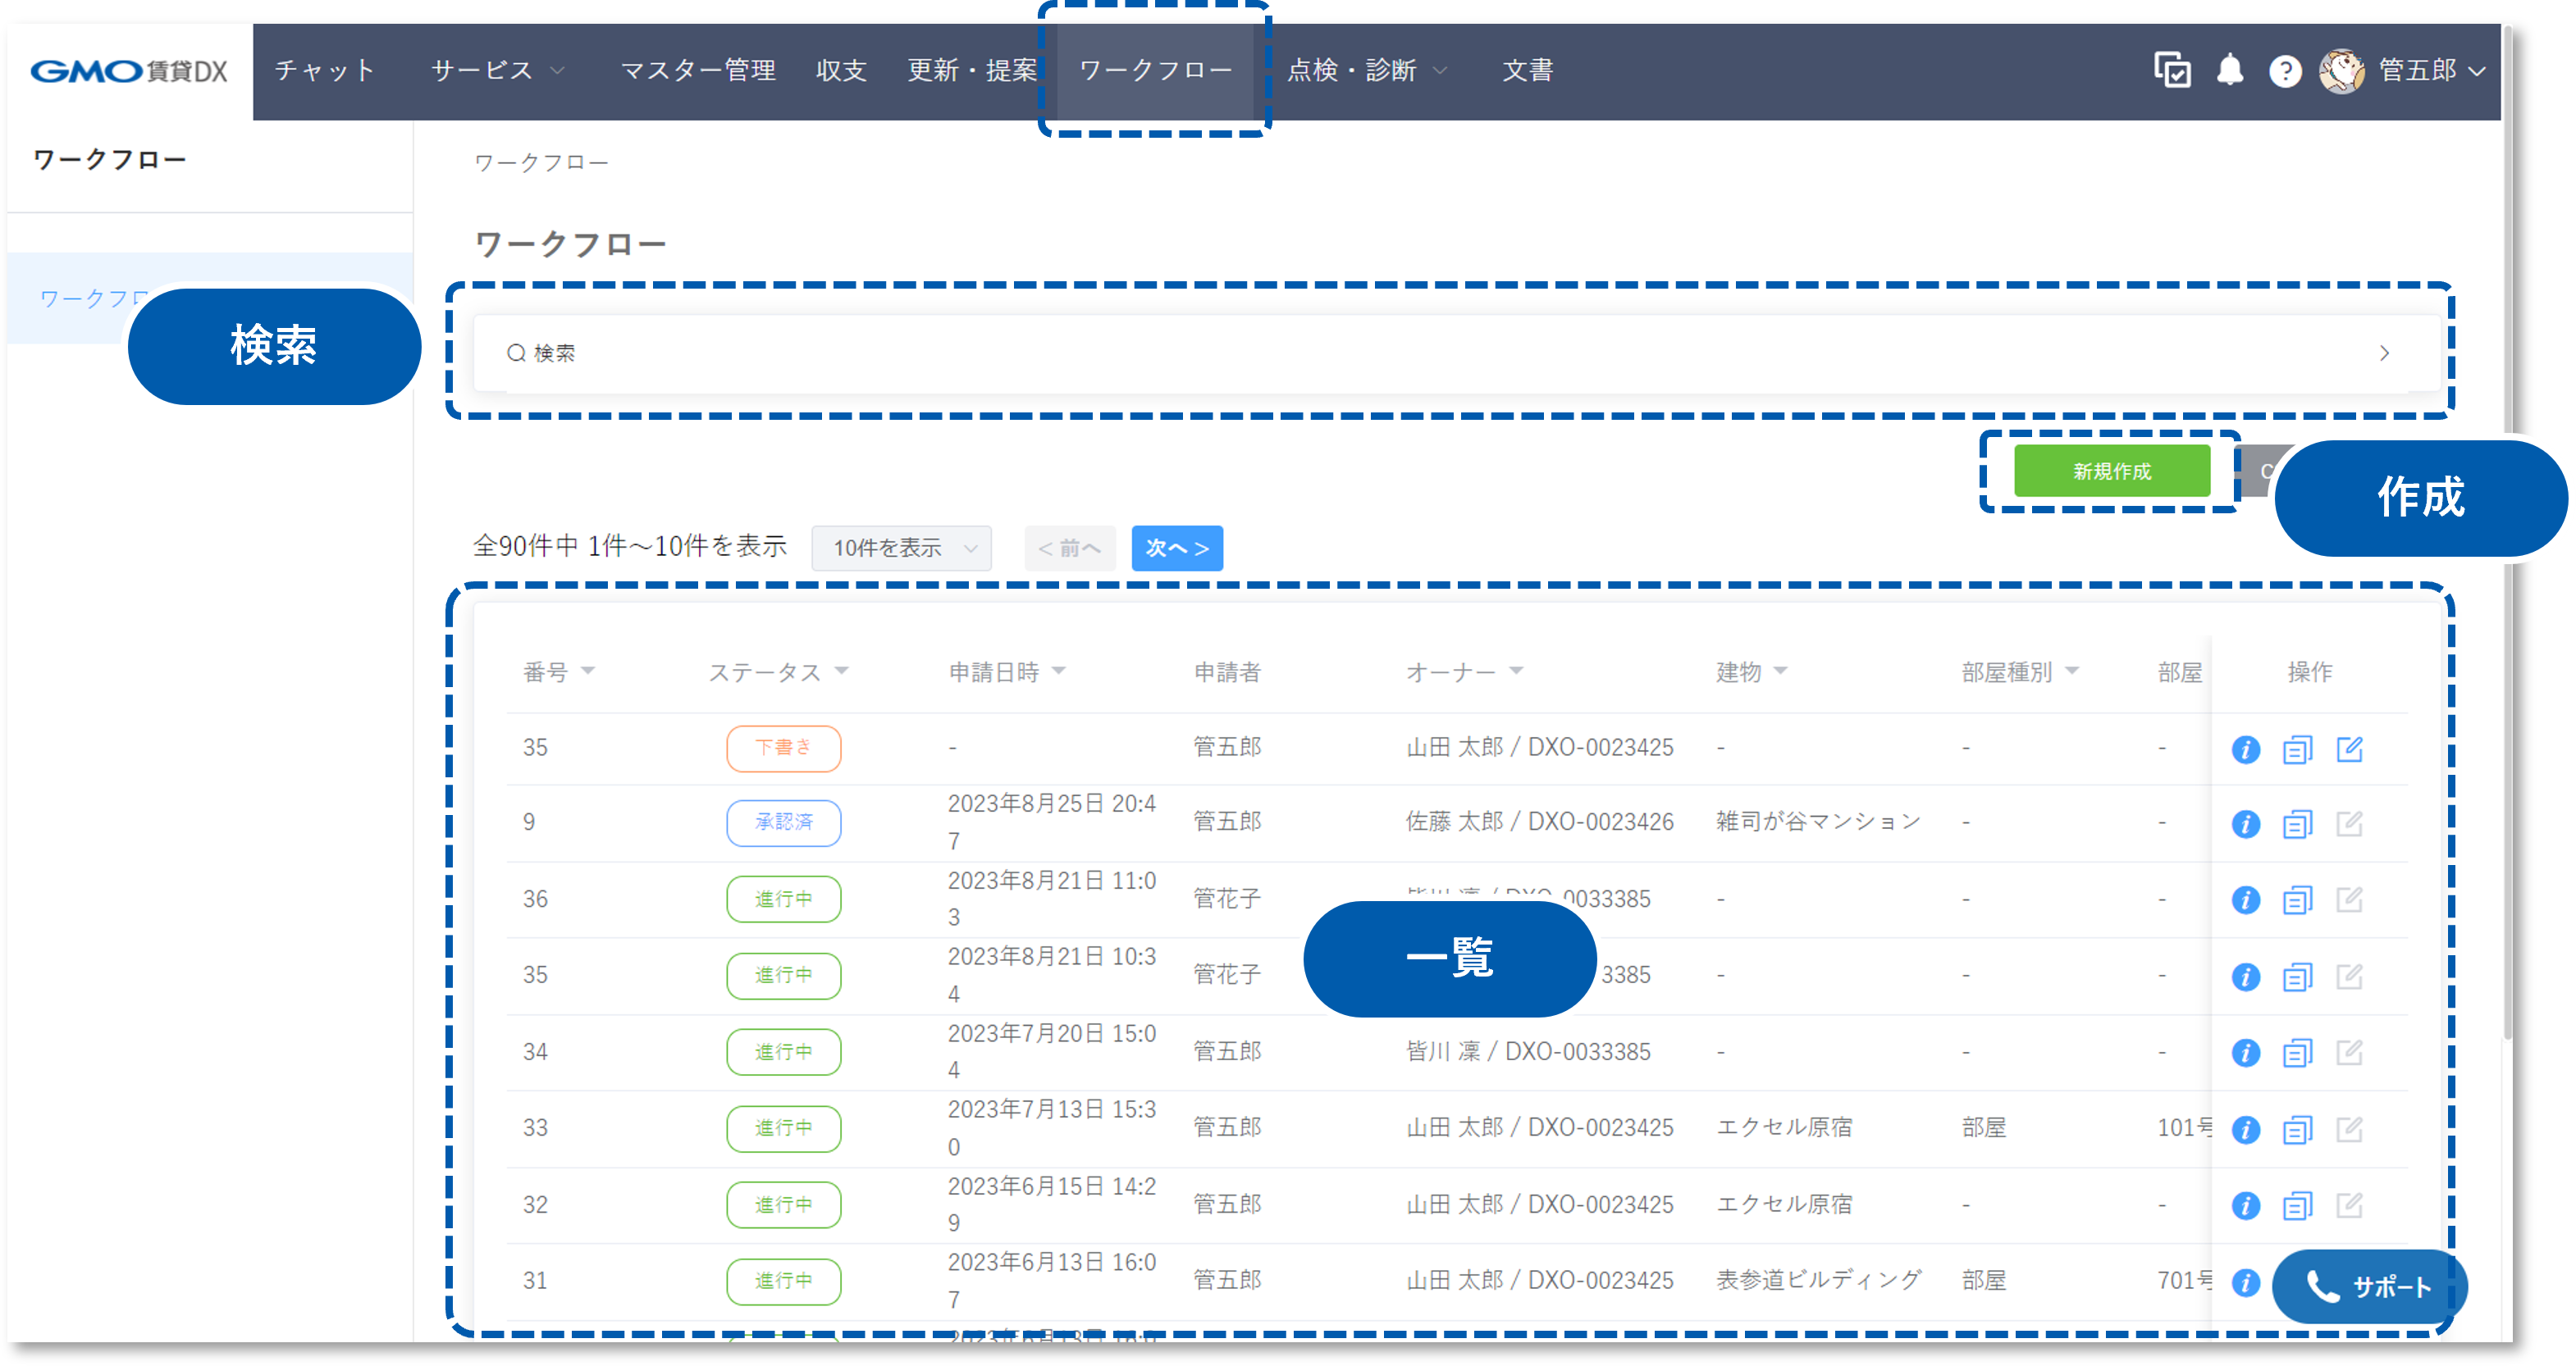Switch to the マスター管理 menu item
2576x1366 pixels.
point(698,70)
